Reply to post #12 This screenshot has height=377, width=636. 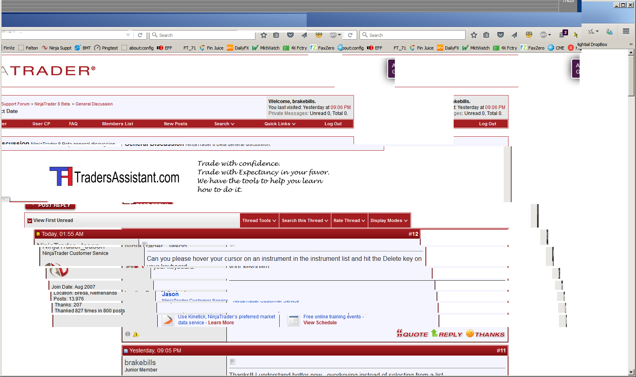click(447, 334)
